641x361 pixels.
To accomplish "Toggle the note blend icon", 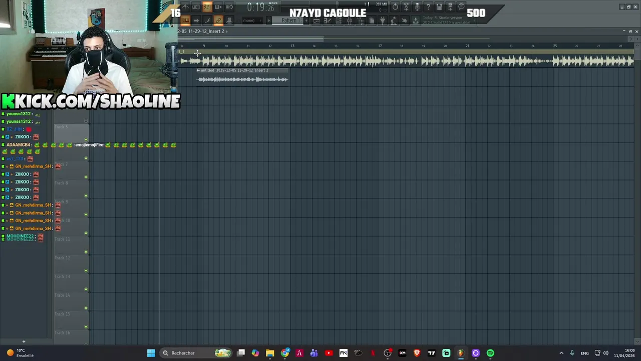I will pos(207,21).
